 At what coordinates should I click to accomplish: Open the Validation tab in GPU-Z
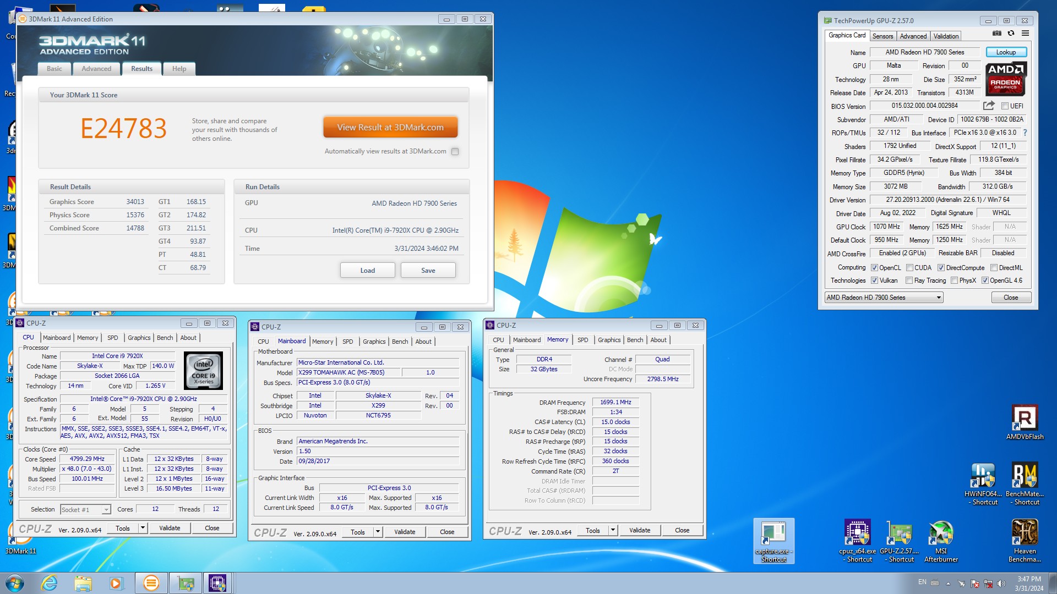(946, 36)
